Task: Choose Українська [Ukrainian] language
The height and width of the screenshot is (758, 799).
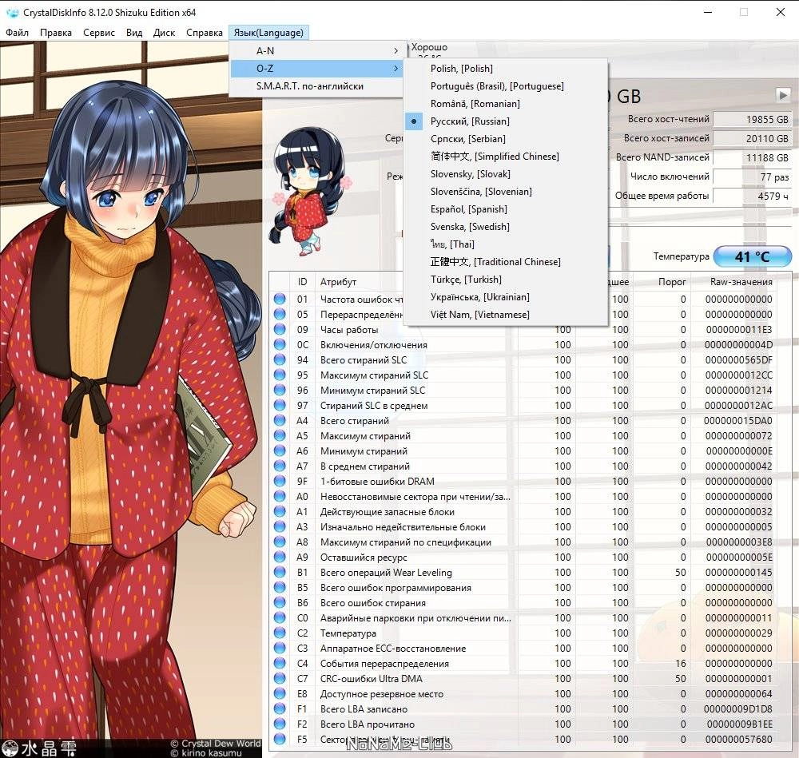Action: (x=506, y=297)
